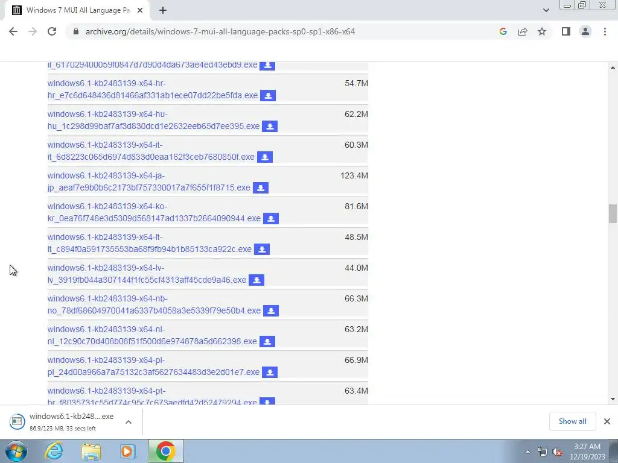Open the tab search dropdown
618x463 pixels.
click(x=546, y=11)
